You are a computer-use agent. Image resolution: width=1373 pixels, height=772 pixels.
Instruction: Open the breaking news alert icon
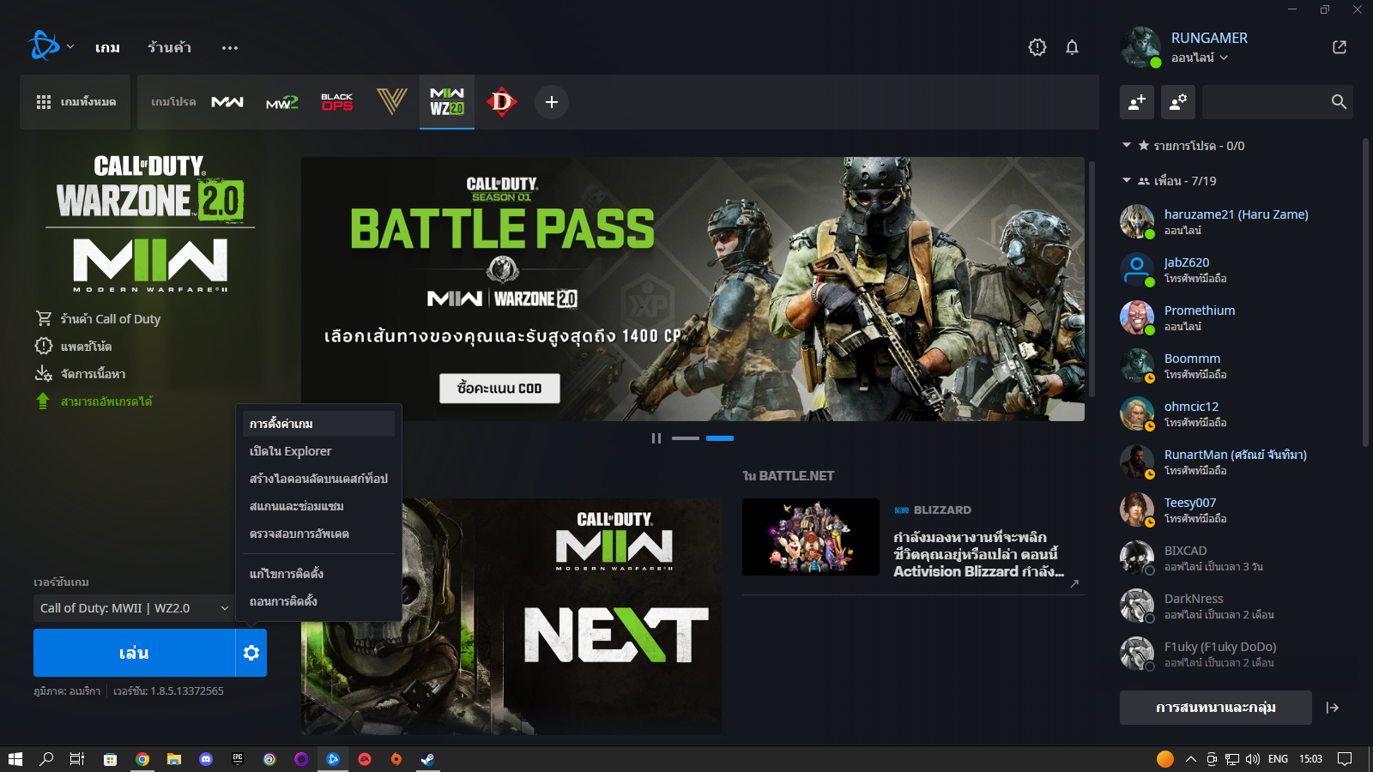click(1037, 47)
